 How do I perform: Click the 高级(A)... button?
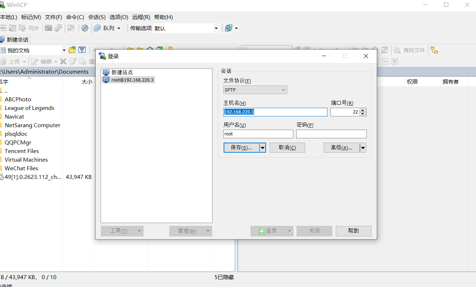pos(342,148)
